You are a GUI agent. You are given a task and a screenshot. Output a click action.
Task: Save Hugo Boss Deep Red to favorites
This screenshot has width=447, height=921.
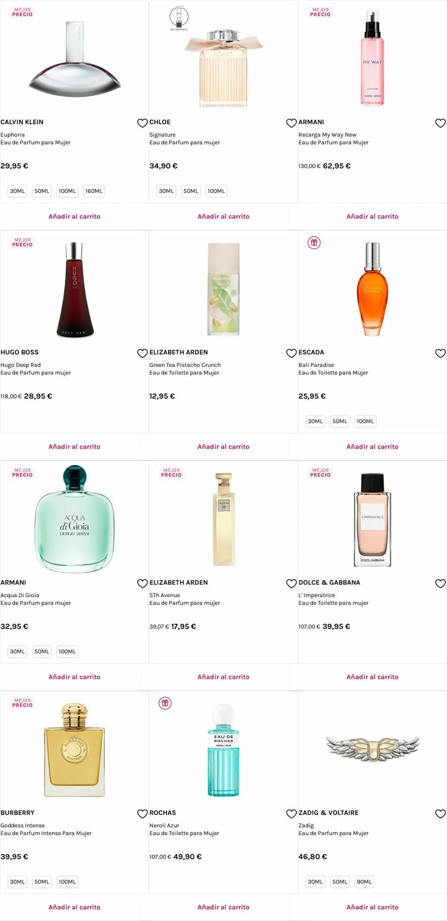point(142,354)
